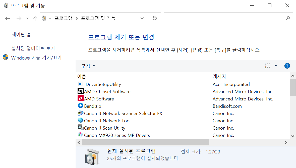Maximize the 프로그램 및 기능 window
Image resolution: width=296 pixels, height=168 pixels.
(270, 6)
